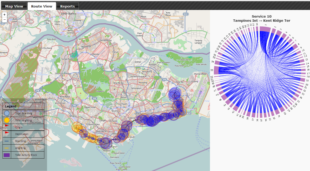Click the 'Choa Chu Kang' map label
The width and height of the screenshot is (310, 171).
point(62,73)
